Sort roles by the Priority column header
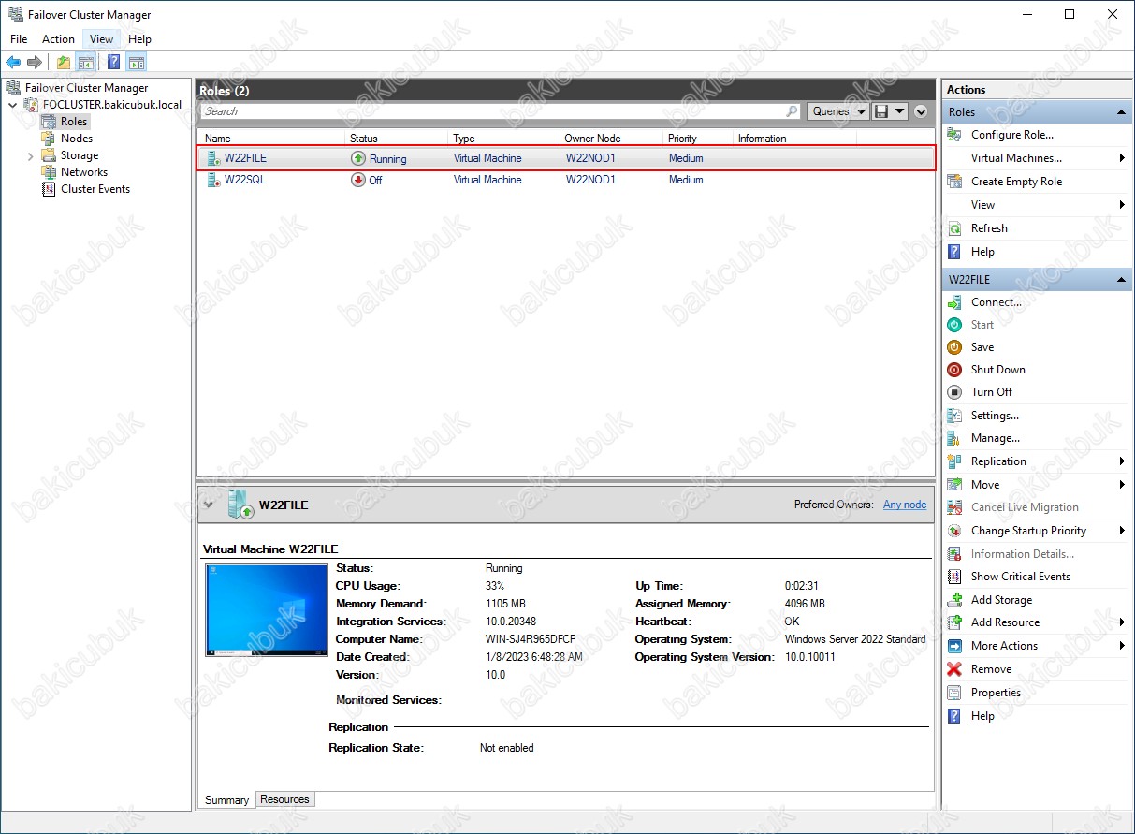The height and width of the screenshot is (834, 1135). (699, 139)
